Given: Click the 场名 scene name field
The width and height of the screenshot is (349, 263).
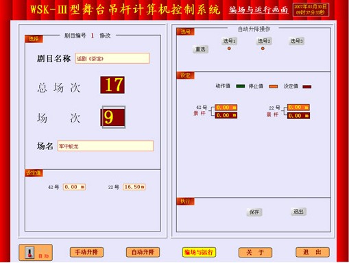Looking at the screenshot, I should [106, 146].
